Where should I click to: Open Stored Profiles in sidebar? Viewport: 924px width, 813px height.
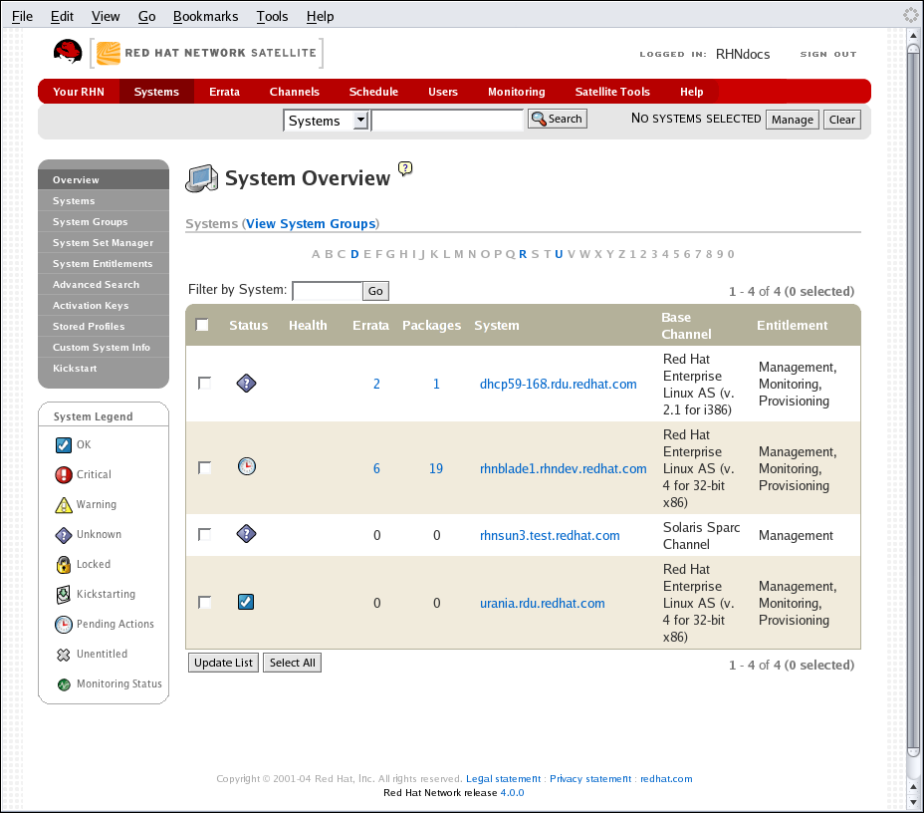(104, 327)
